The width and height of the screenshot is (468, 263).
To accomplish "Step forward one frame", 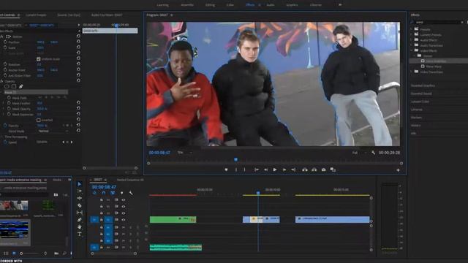I will pyautogui.click(x=284, y=169).
